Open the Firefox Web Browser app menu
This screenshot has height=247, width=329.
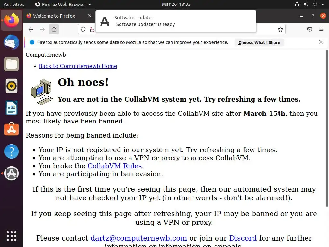click(x=63, y=4)
